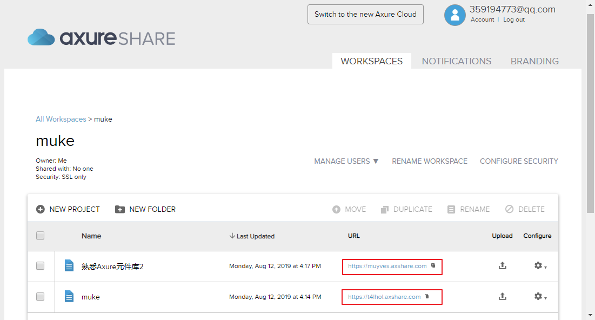Switch to the Branding tab
This screenshot has height=320, width=595.
pyautogui.click(x=534, y=61)
